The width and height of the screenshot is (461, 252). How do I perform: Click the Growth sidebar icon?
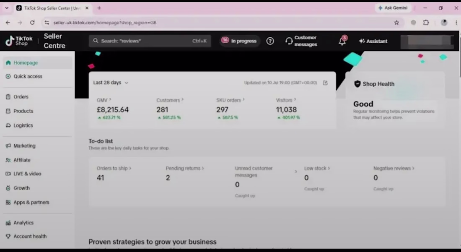8,188
